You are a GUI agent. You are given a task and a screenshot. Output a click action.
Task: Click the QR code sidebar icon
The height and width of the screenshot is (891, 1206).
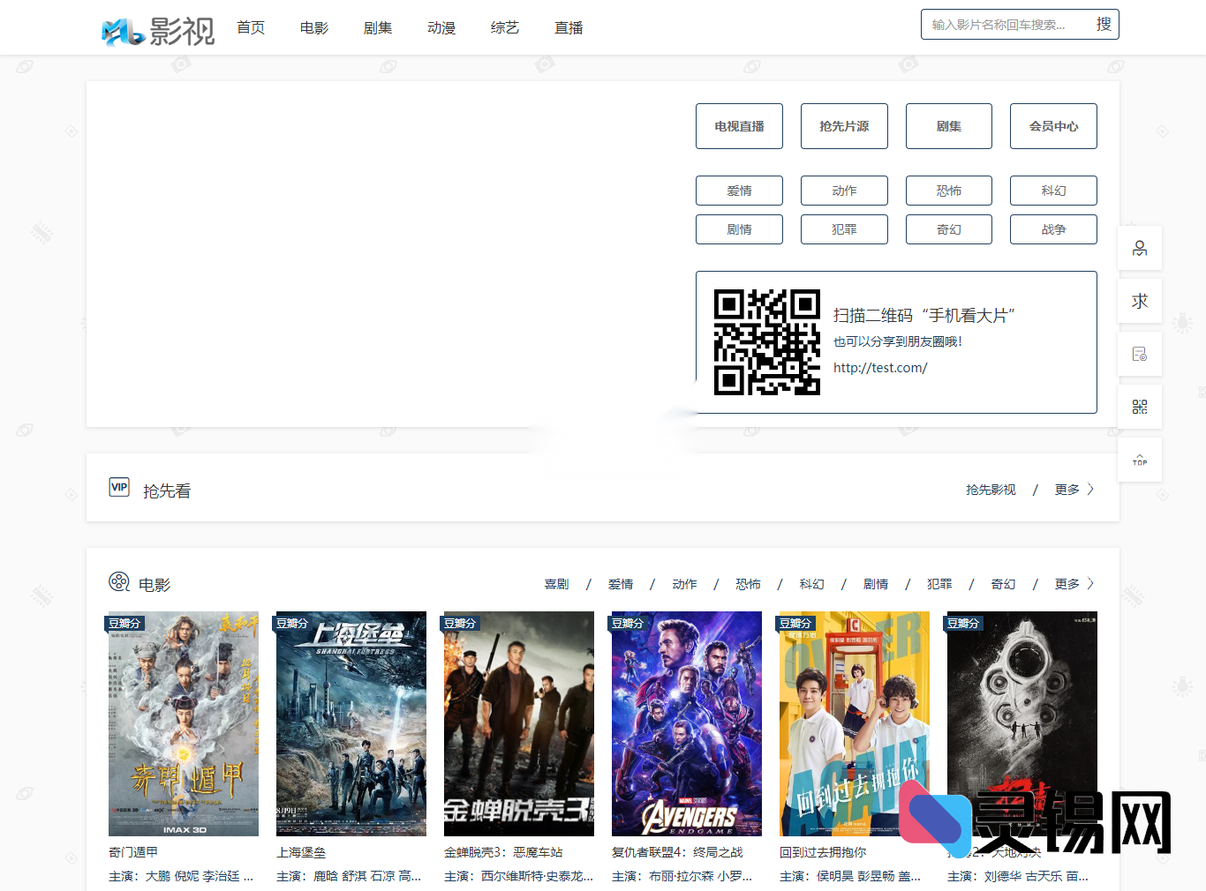point(1140,407)
